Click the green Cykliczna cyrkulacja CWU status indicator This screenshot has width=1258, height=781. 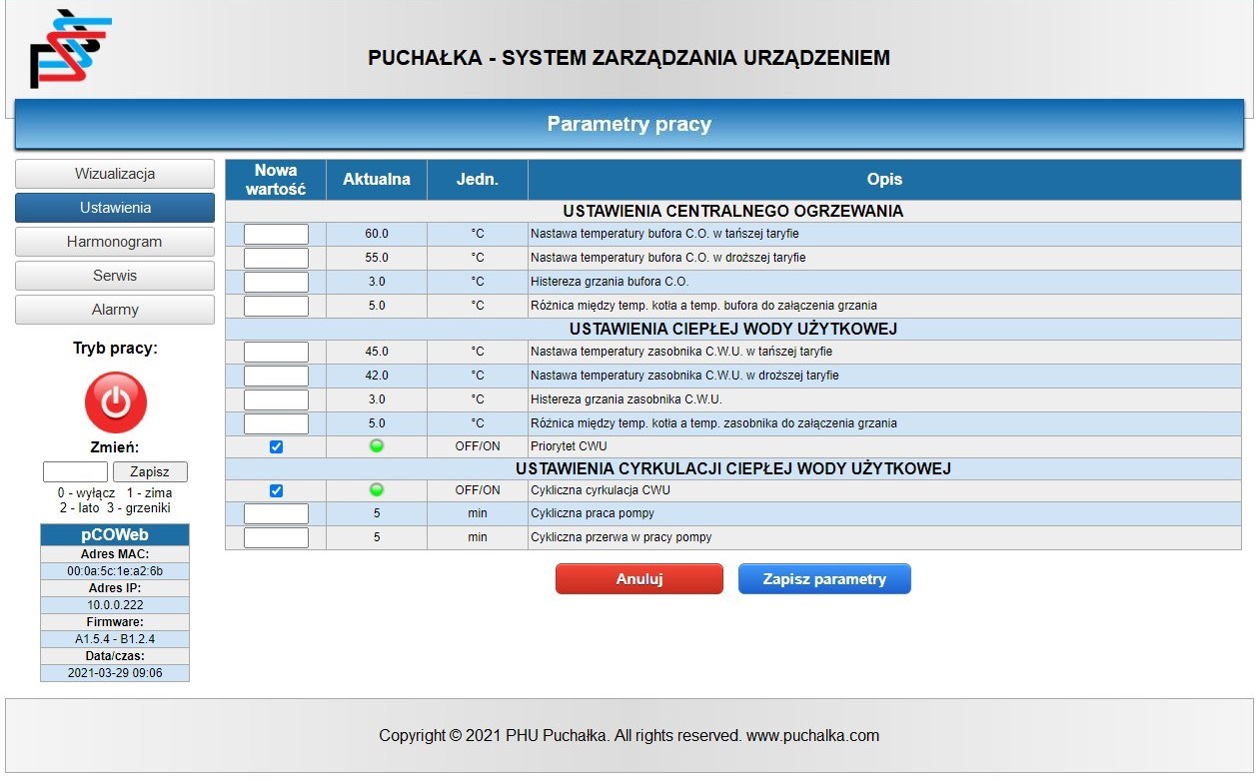(377, 490)
